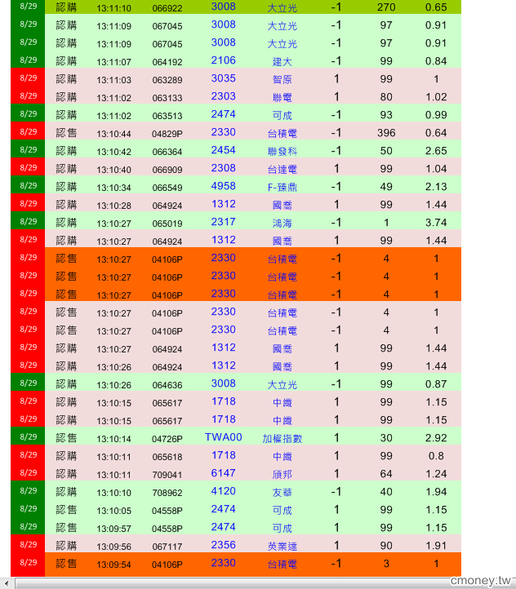Open the 英業達 stock name link
This screenshot has height=589, width=516.
[x=282, y=547]
